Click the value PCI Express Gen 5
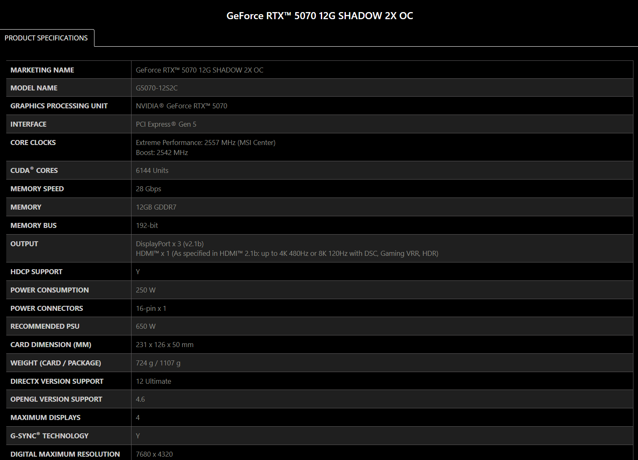The width and height of the screenshot is (638, 460). pos(166,124)
